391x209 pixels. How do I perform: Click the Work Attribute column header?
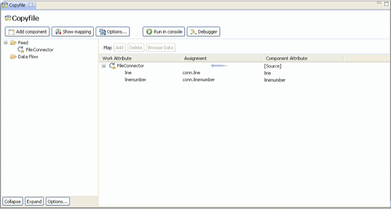140,58
